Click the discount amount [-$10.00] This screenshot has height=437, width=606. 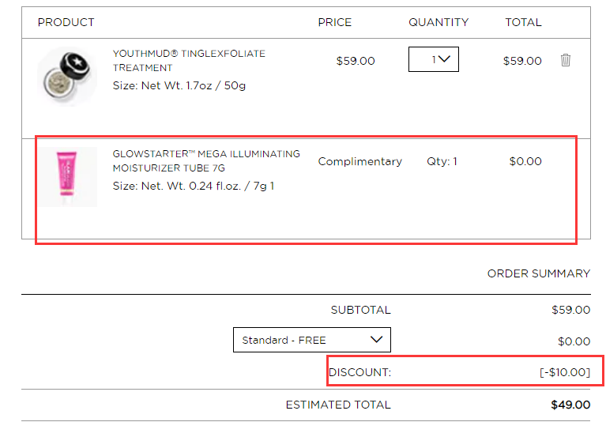565,372
